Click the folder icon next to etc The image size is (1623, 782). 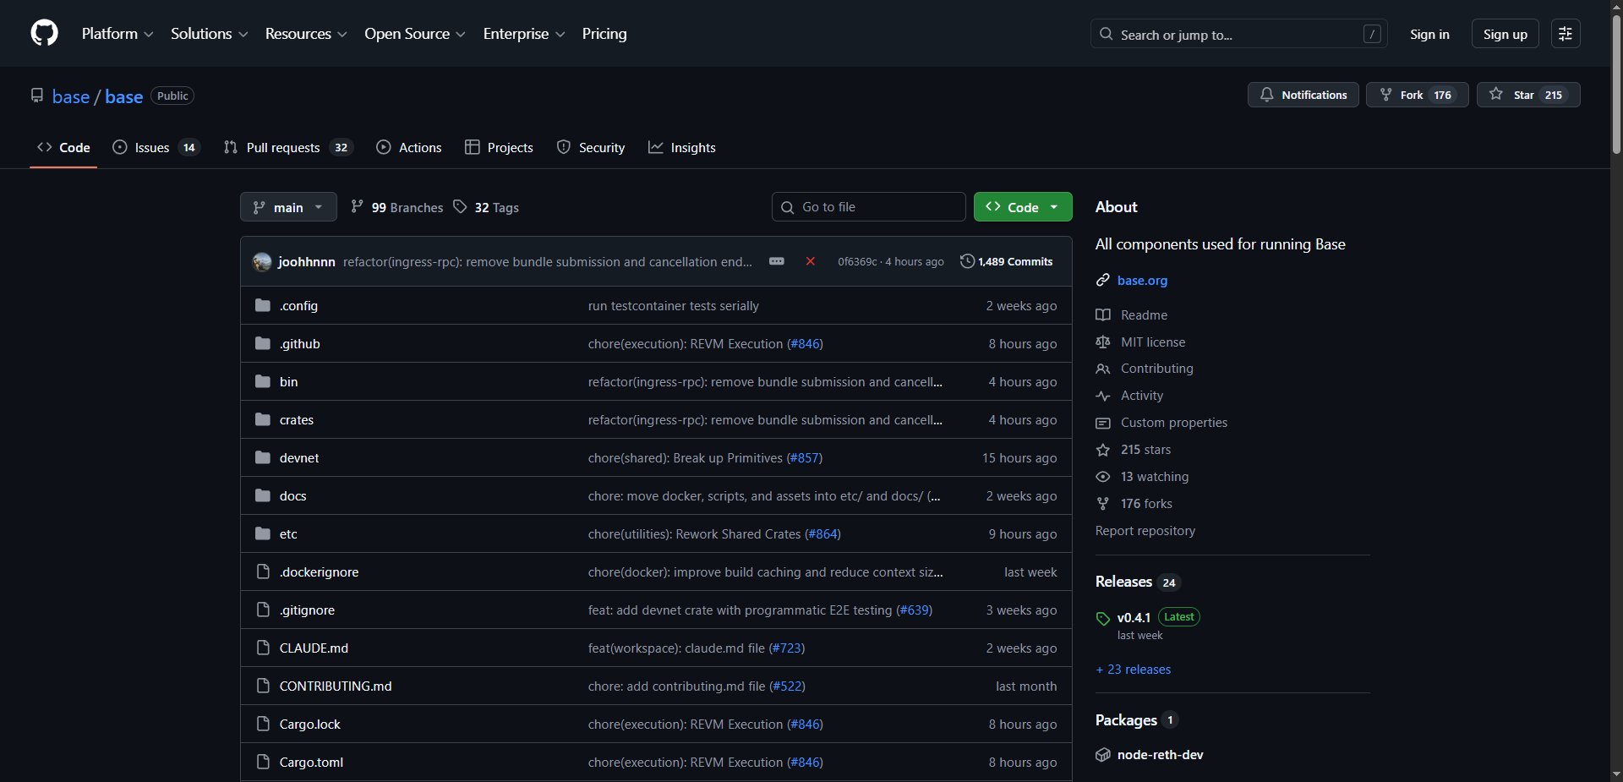point(263,533)
